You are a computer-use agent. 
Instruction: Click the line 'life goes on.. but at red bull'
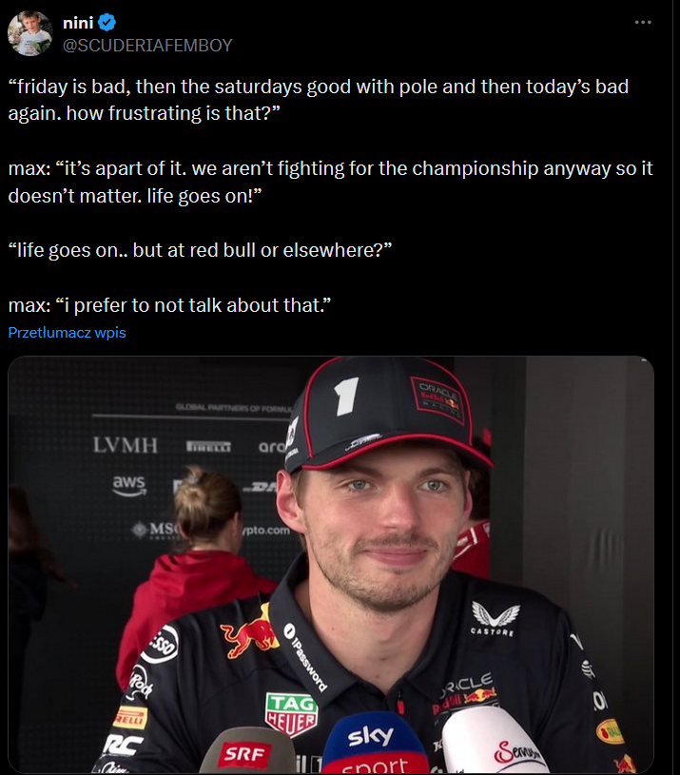click(x=200, y=251)
